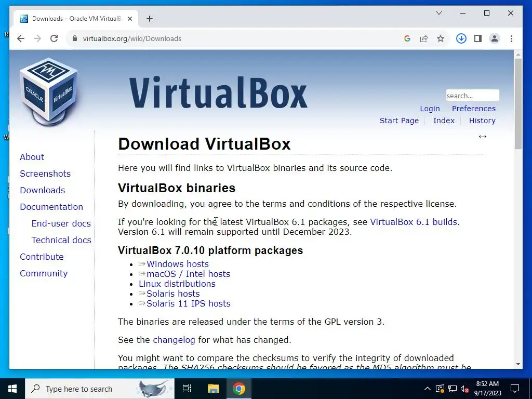Image resolution: width=532 pixels, height=399 pixels.
Task: Expand the tab search dropdown chevron
Action: pyautogui.click(x=438, y=13)
